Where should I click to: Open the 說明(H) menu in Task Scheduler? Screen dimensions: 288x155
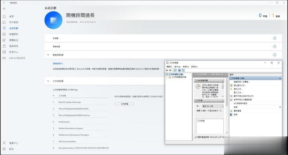194,67
